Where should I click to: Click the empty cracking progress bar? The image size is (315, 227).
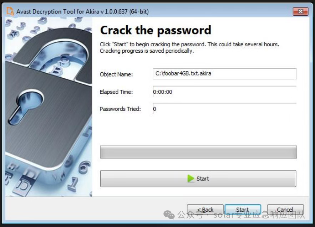[198, 152]
